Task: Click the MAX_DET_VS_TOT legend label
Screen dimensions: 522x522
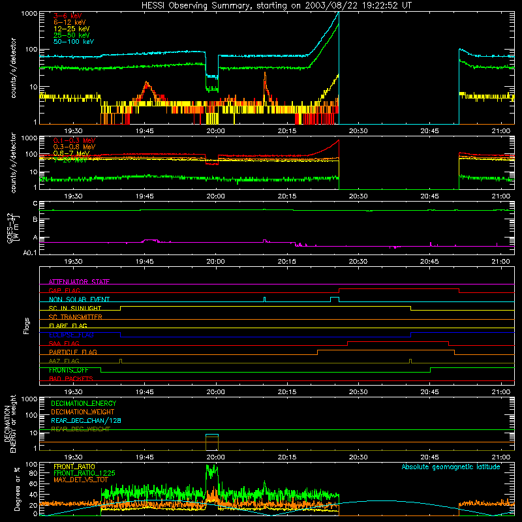Action: (81, 480)
